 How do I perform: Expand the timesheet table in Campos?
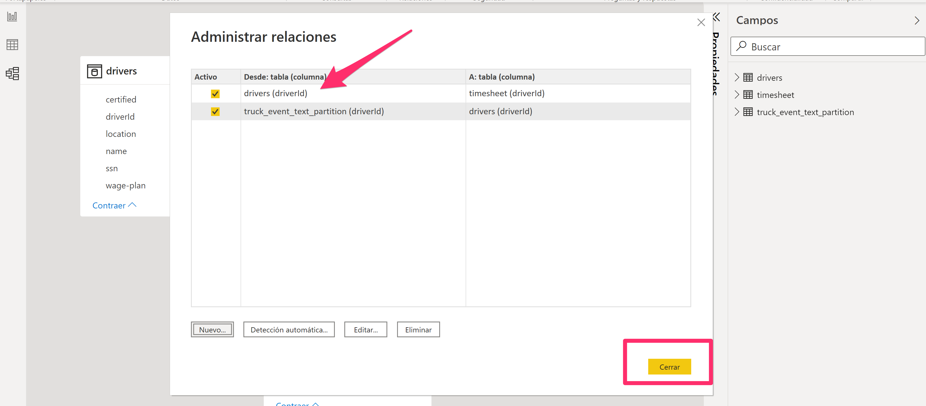(x=736, y=94)
